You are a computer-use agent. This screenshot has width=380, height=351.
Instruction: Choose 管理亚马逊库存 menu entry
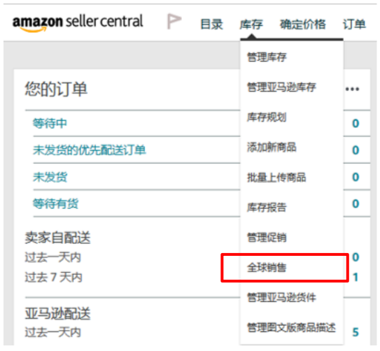281,87
